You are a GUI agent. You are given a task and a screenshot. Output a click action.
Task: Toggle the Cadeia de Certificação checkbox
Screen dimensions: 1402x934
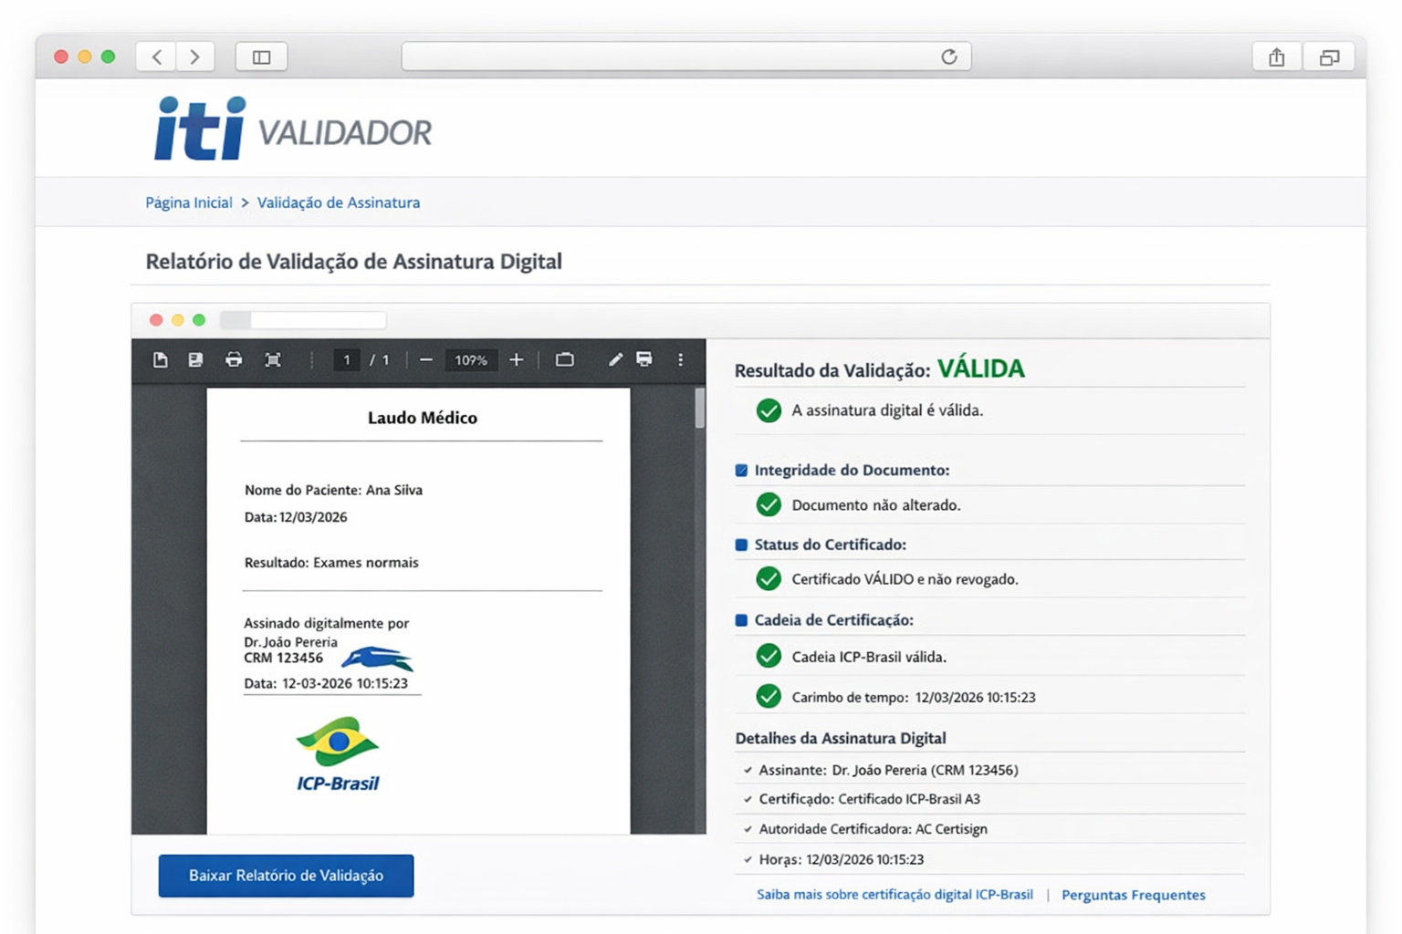tap(740, 619)
